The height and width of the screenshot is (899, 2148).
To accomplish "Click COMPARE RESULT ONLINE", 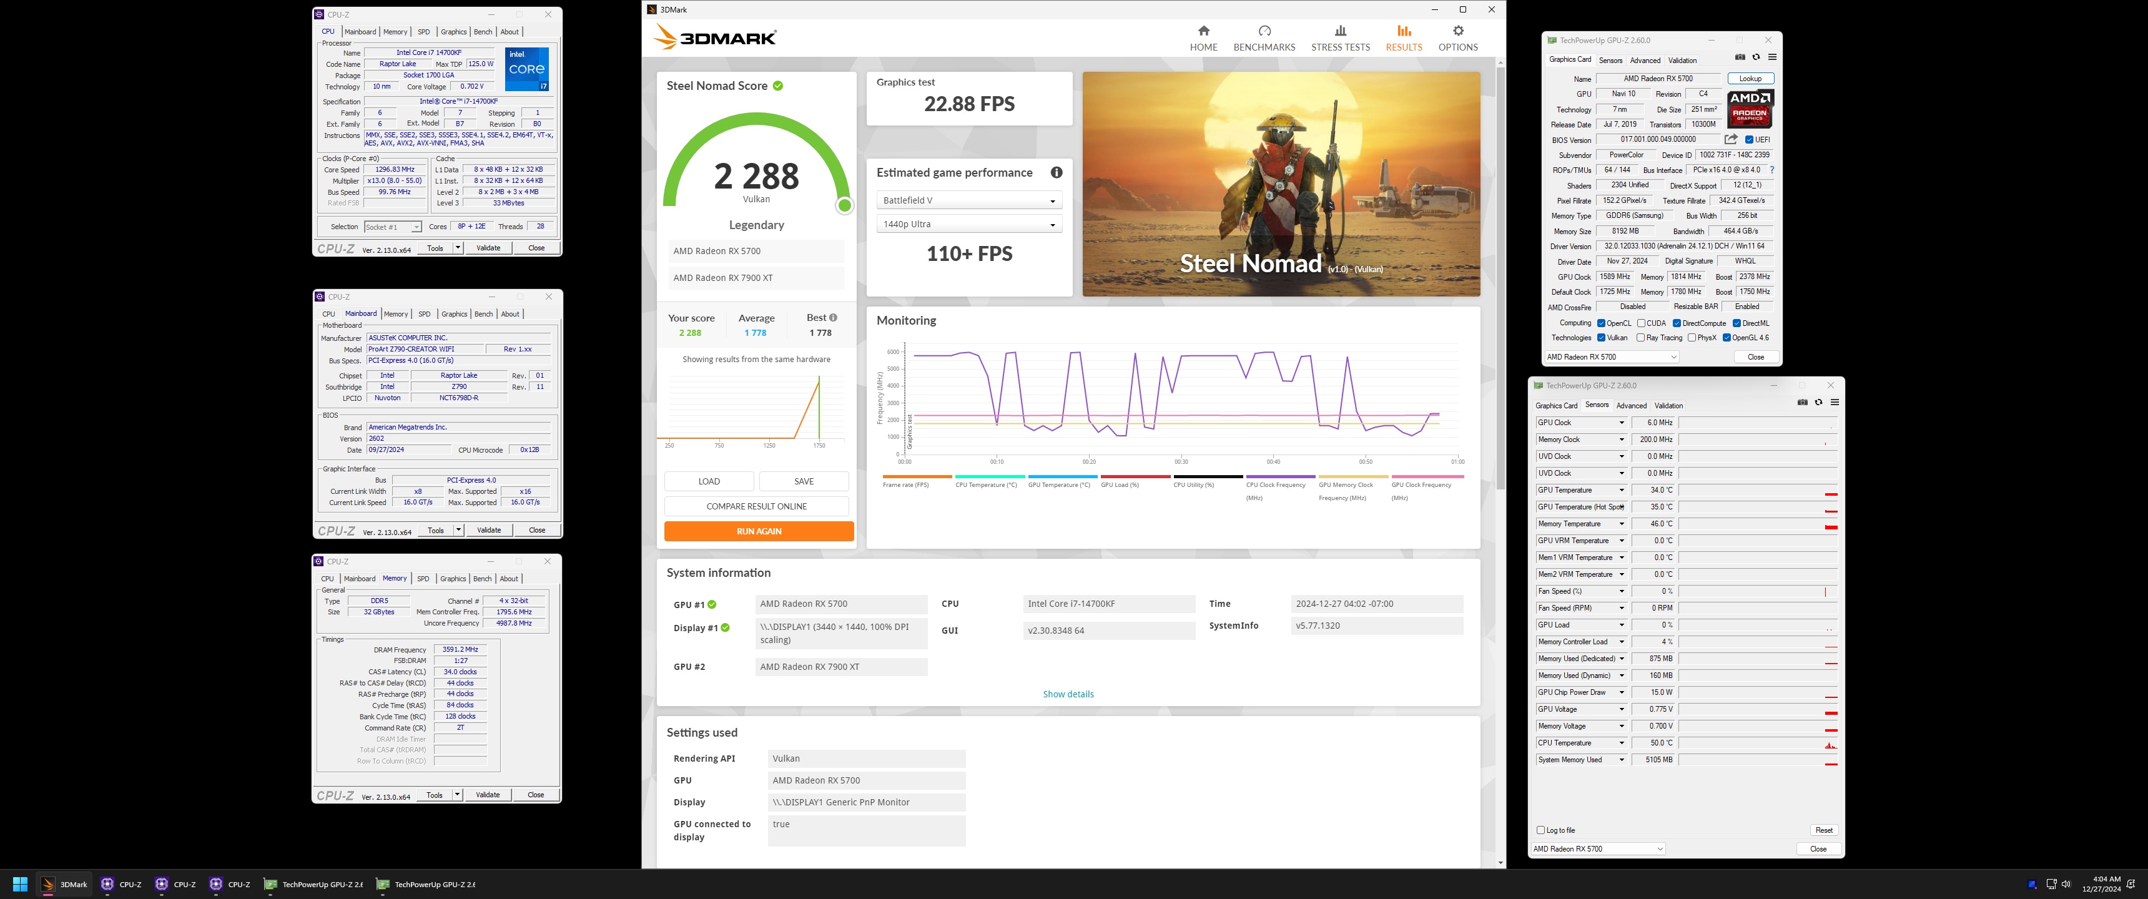I will [x=756, y=506].
